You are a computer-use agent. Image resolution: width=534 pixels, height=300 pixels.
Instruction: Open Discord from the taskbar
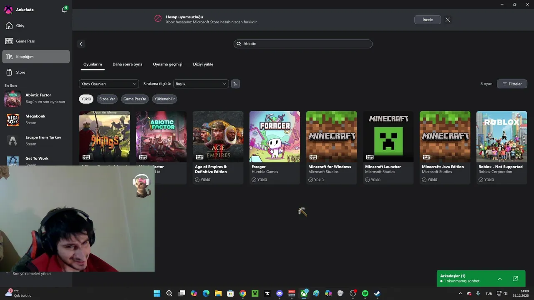coord(280,293)
